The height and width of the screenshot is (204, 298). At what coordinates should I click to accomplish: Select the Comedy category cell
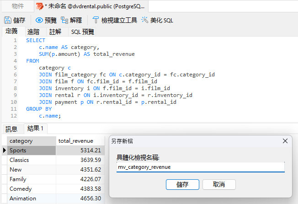point(32,189)
